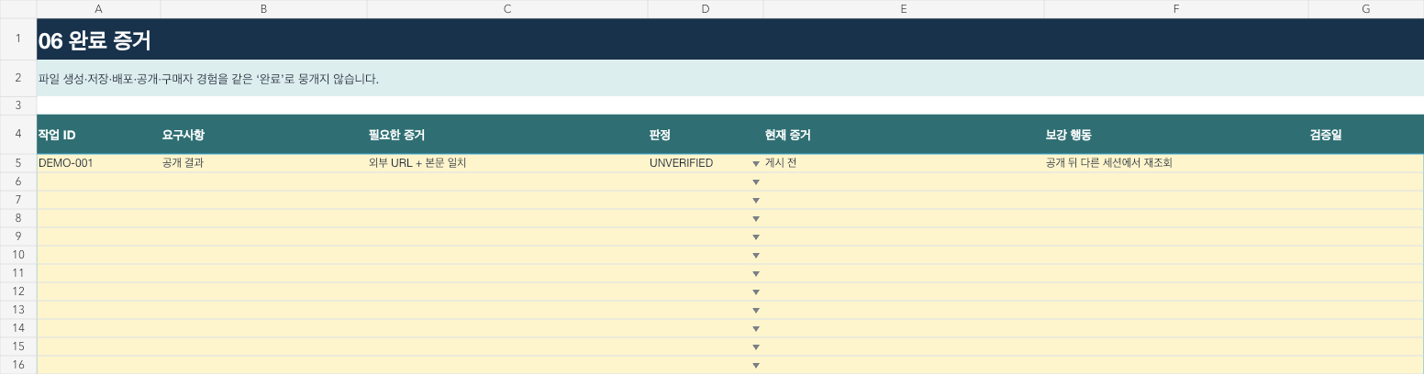Open the 판정 dropdown arrow in row 11

pyautogui.click(x=756, y=274)
